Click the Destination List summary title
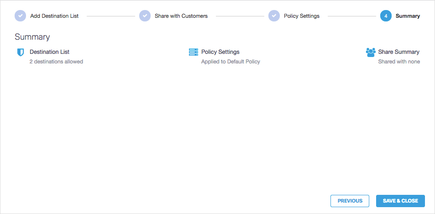The image size is (435, 214). 49,52
